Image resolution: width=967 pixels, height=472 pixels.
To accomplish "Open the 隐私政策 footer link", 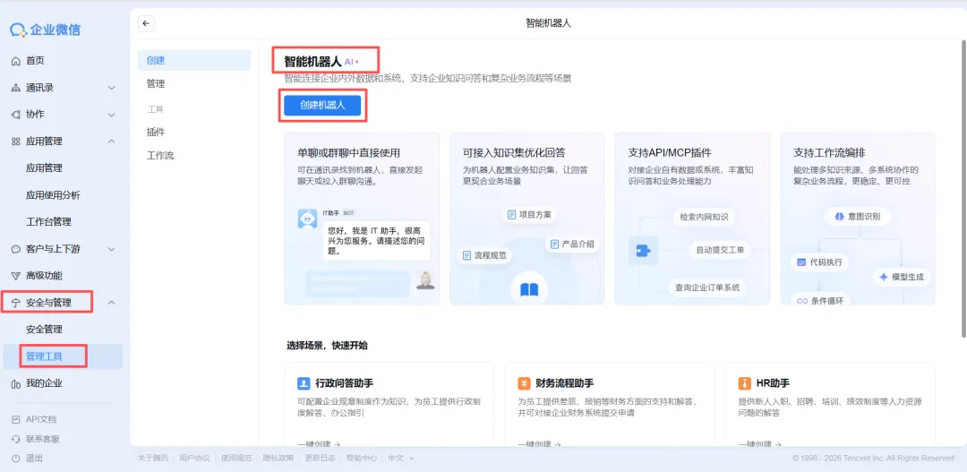I will tap(278, 459).
